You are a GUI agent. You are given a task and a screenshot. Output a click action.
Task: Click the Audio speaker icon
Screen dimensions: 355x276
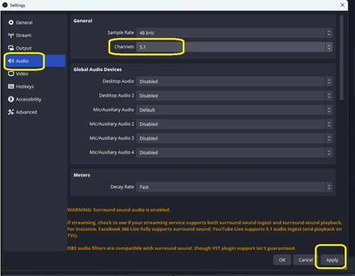[x=11, y=61]
